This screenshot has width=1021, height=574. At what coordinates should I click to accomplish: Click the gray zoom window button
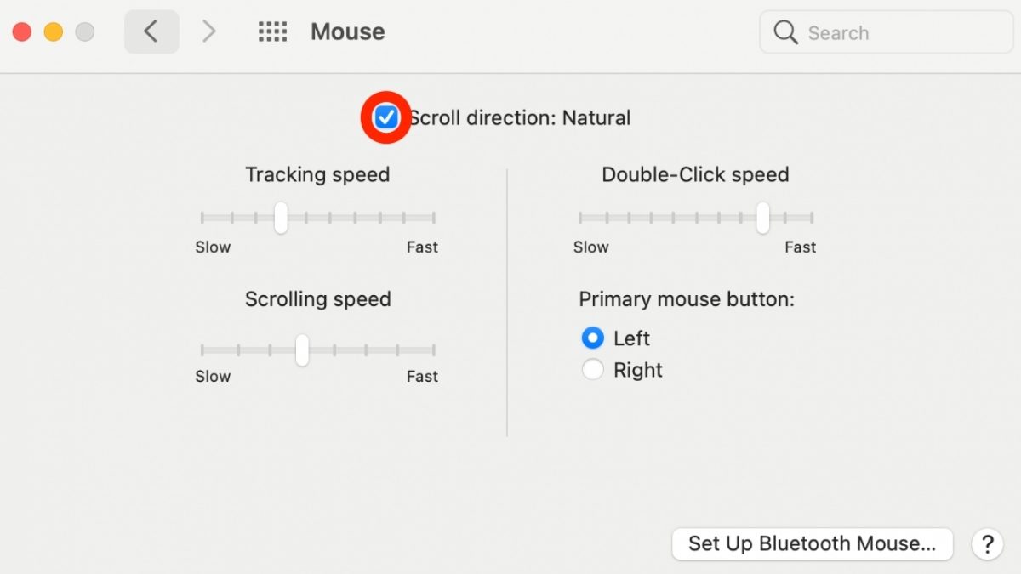coord(85,32)
